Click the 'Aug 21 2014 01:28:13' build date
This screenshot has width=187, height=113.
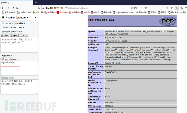point(114,37)
